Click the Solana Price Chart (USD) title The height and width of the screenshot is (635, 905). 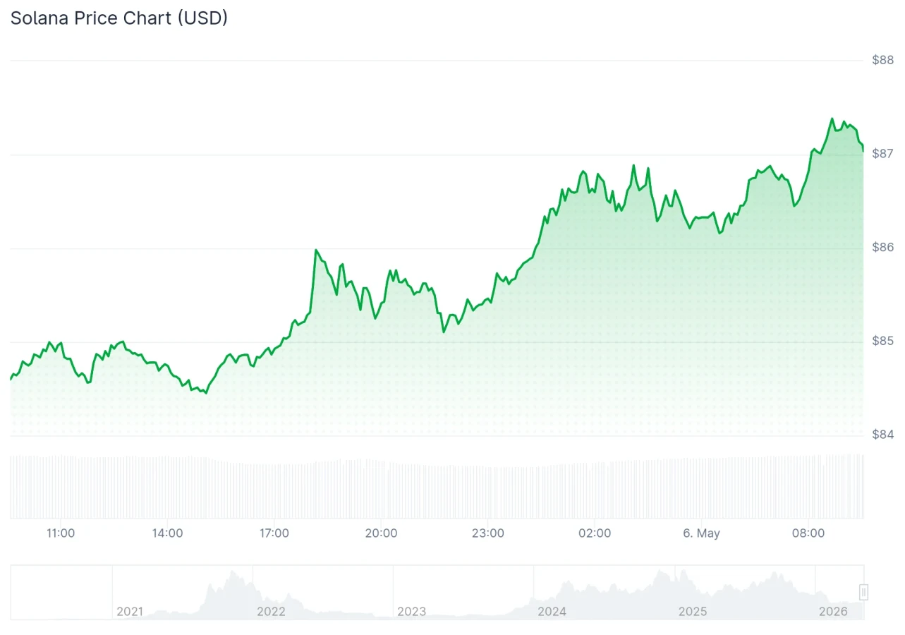(119, 18)
